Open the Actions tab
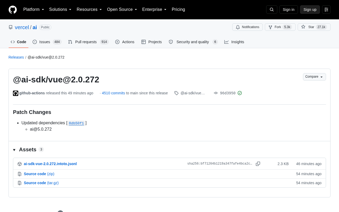339x212 pixels. (125, 42)
